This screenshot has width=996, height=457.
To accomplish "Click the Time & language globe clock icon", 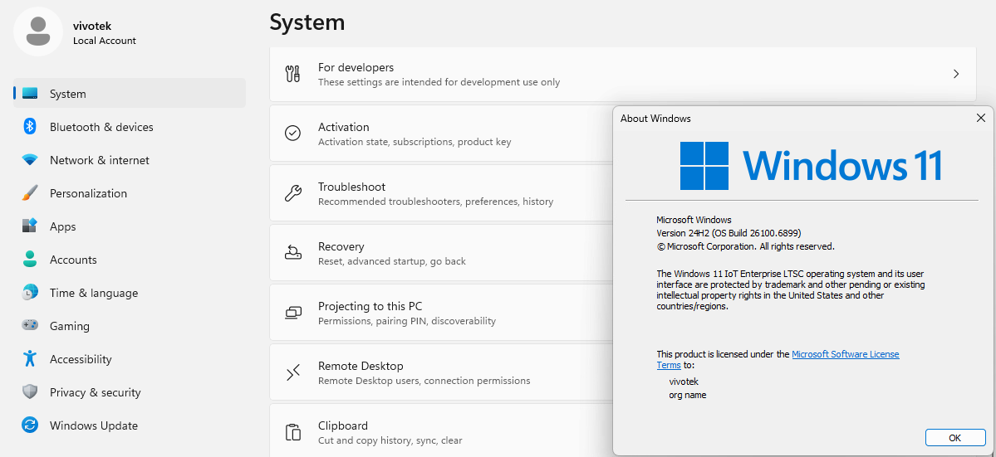I will click(x=30, y=293).
